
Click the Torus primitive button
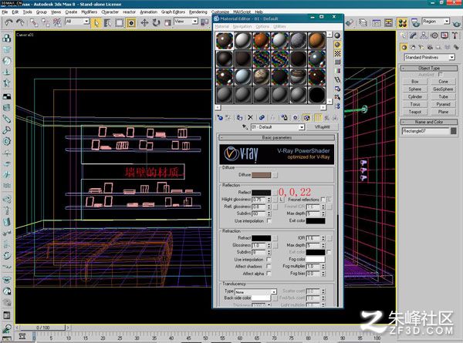(x=415, y=104)
